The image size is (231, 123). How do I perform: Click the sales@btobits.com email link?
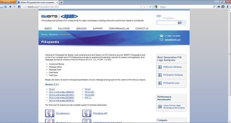[x=173, y=40]
